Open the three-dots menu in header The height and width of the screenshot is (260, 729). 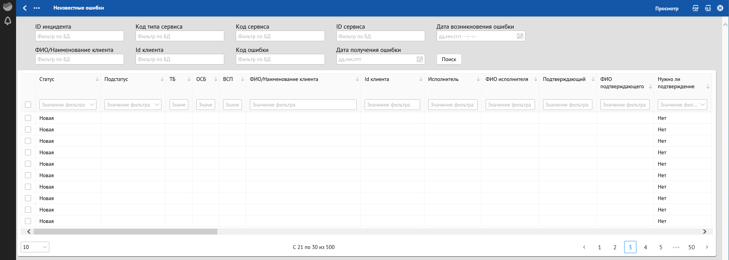(37, 8)
